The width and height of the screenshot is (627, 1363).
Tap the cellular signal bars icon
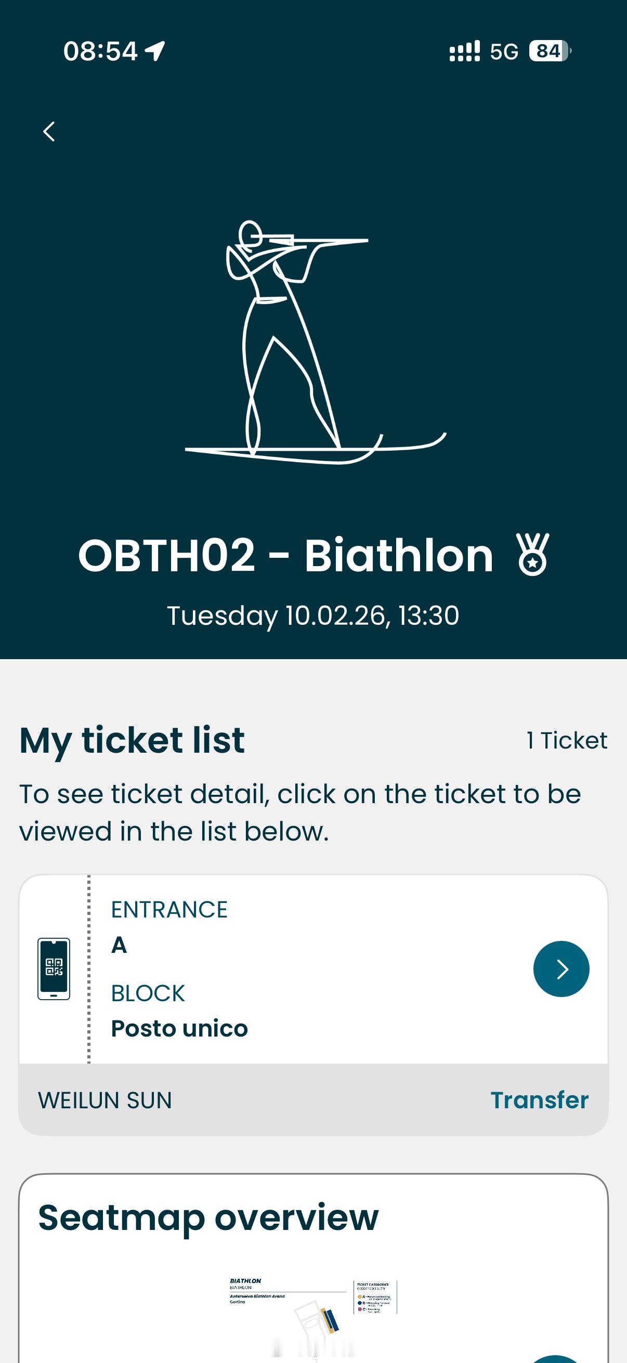click(x=465, y=51)
